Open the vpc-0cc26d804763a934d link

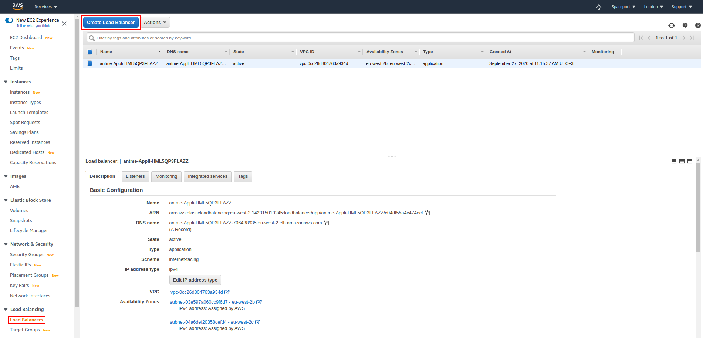click(197, 292)
